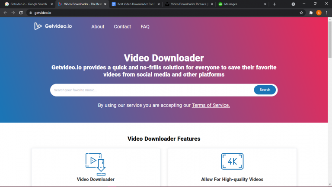This screenshot has width=332, height=187.
Task: Click the Video Downloader main heading
Action: tap(164, 58)
